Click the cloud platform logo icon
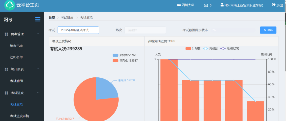Image resolution: width=286 pixels, height=121 pixels. (x=10, y=5)
